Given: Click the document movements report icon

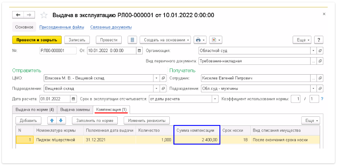Looking at the screenshot, I should [x=132, y=40].
